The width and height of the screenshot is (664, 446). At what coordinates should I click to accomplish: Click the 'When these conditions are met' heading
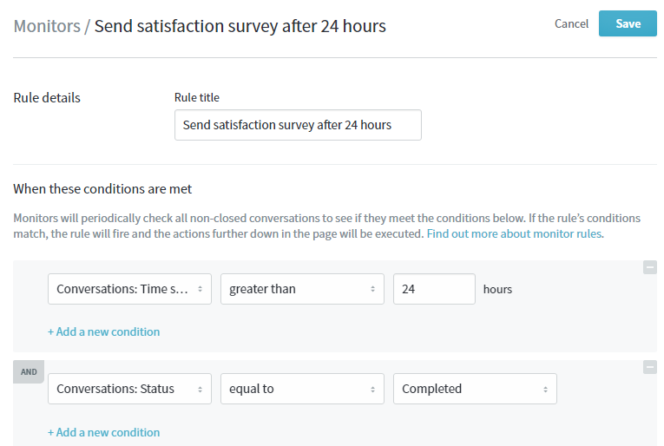(x=102, y=188)
